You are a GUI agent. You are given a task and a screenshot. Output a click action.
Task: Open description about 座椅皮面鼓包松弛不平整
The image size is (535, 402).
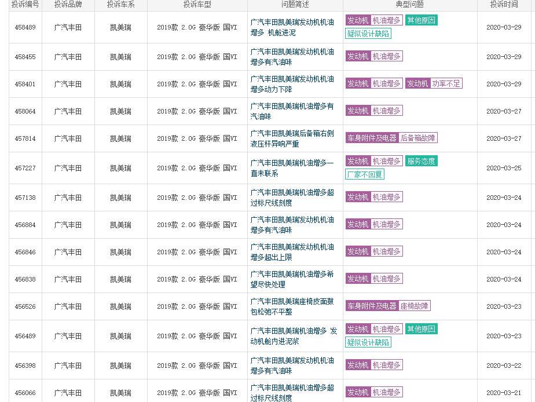click(x=292, y=307)
